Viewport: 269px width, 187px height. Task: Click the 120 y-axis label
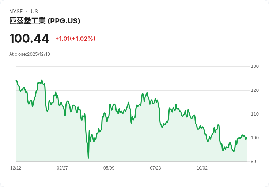(x=255, y=90)
